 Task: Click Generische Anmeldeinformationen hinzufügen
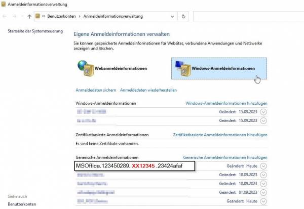(225, 157)
